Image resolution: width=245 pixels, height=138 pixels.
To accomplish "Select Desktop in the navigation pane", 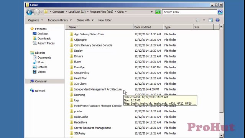I will [43, 34].
